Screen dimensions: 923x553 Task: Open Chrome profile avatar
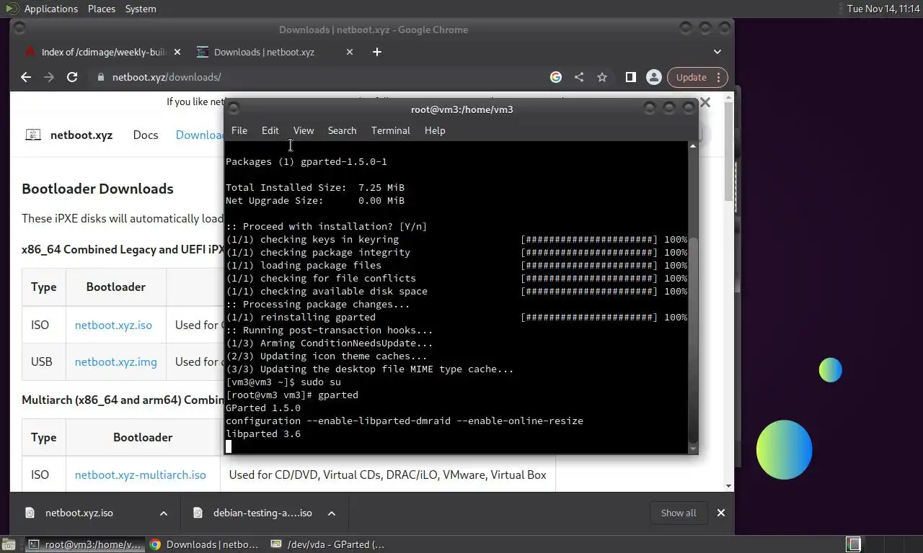click(654, 77)
